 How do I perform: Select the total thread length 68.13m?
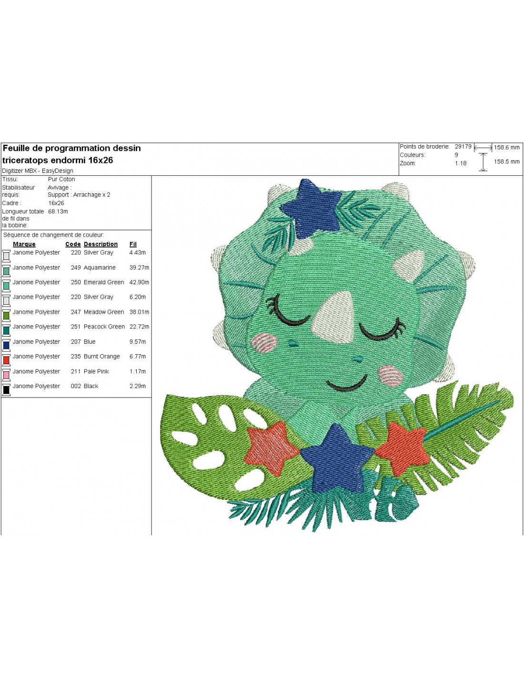[x=58, y=211]
